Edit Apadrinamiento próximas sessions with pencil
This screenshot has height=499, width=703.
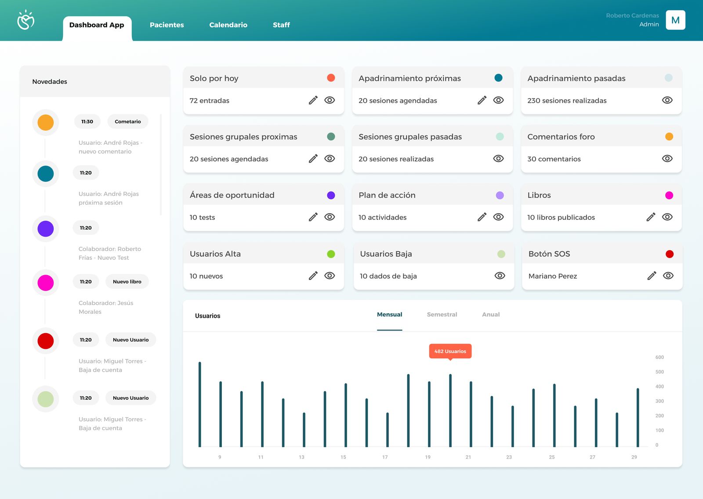tap(482, 101)
